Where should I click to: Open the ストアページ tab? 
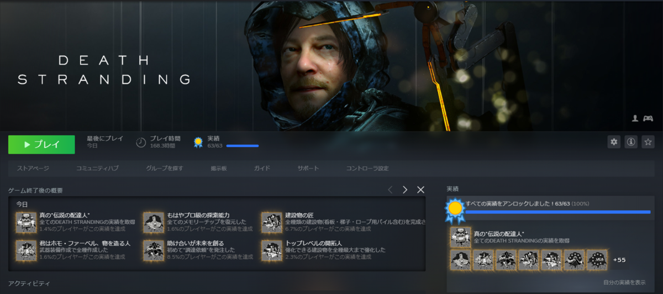(x=33, y=168)
